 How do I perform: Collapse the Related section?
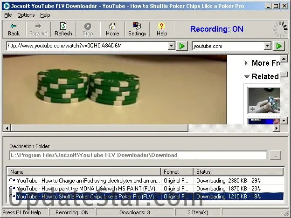coord(247,76)
